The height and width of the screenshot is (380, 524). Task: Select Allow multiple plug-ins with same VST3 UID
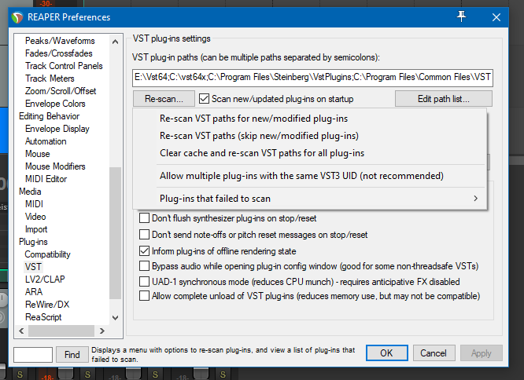pos(301,175)
